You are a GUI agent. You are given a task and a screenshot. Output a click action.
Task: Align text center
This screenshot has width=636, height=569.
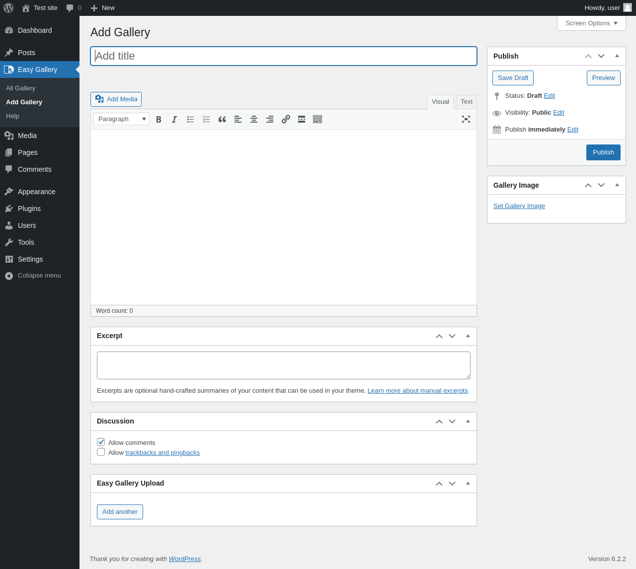pos(254,119)
